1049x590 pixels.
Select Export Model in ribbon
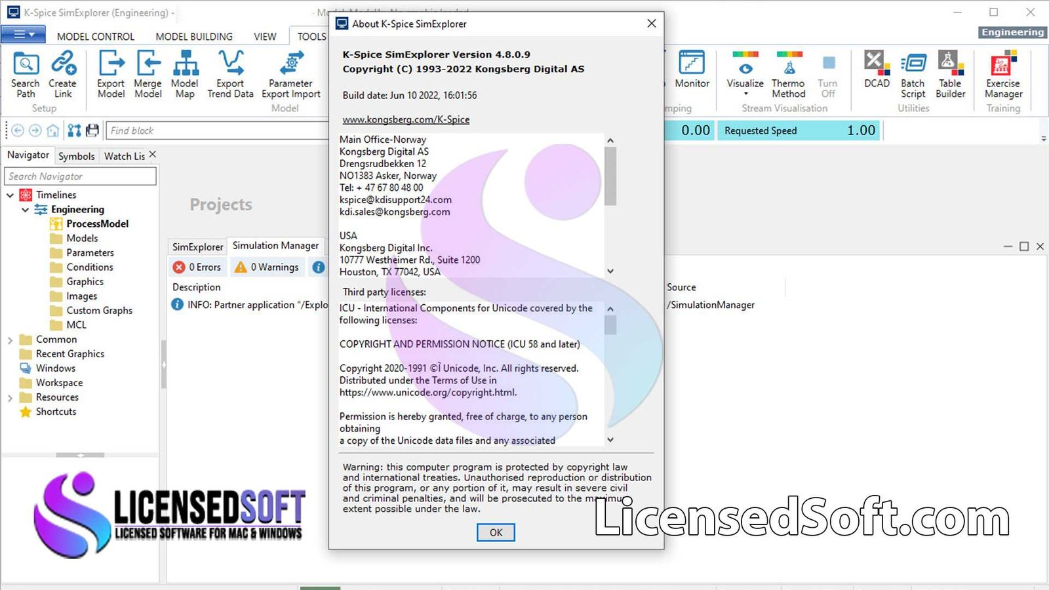111,74
